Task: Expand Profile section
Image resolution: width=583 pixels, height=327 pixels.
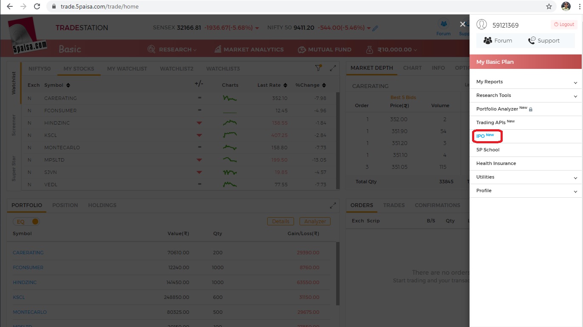Action: tap(575, 191)
